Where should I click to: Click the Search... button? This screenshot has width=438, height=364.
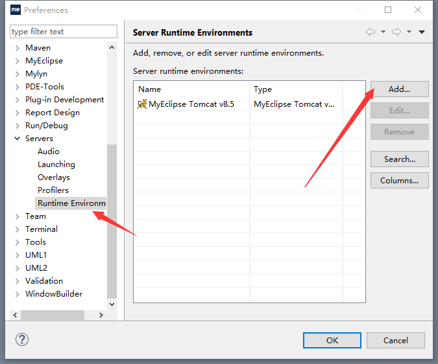(x=400, y=159)
